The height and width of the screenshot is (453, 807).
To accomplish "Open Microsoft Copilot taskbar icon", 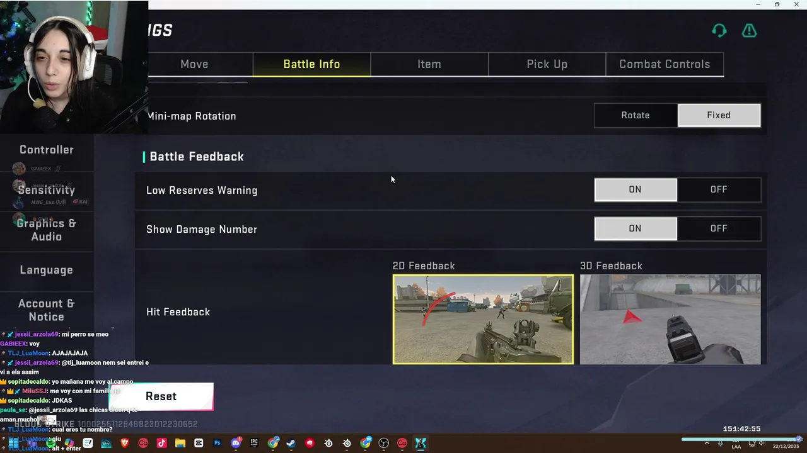I will pos(69,444).
